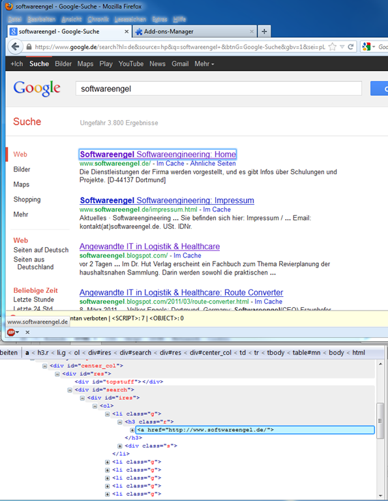Click the softwareengel search input field

click(218, 89)
